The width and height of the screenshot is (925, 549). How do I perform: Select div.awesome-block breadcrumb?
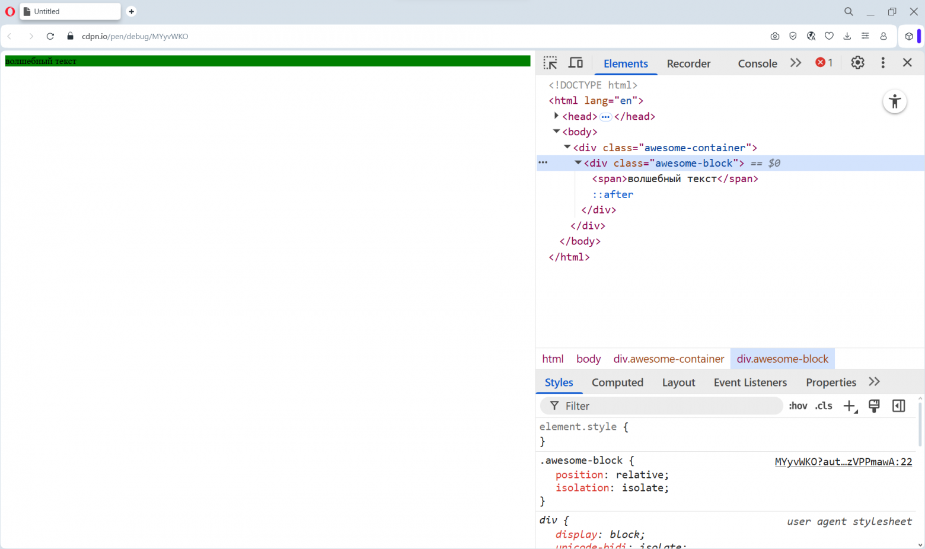click(782, 359)
